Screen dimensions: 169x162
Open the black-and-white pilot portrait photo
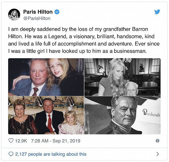click(122, 115)
